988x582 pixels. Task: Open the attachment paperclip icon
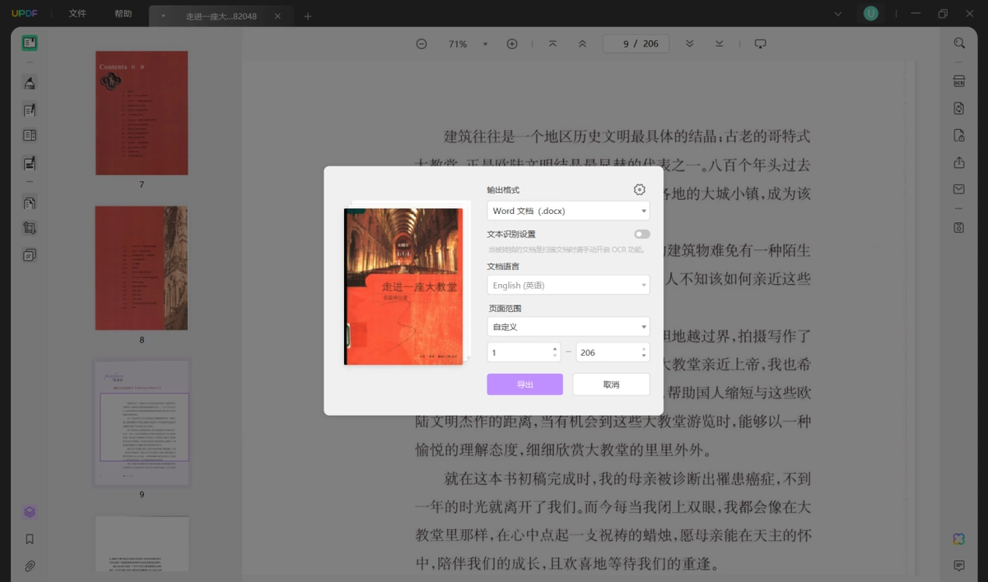click(x=30, y=566)
